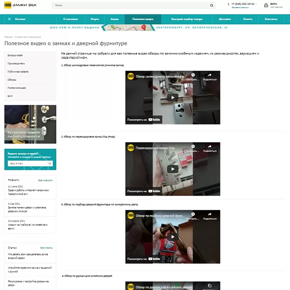Play the cylinder mechanisms overview video
Screen dimensions: 290x290
173,97
